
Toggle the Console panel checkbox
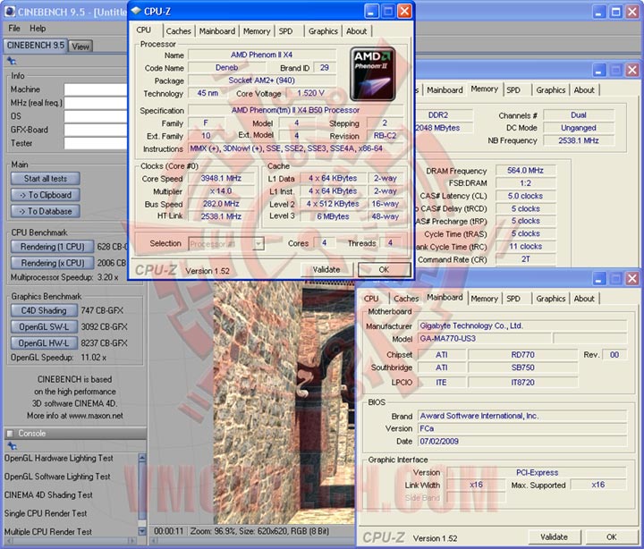pos(10,433)
